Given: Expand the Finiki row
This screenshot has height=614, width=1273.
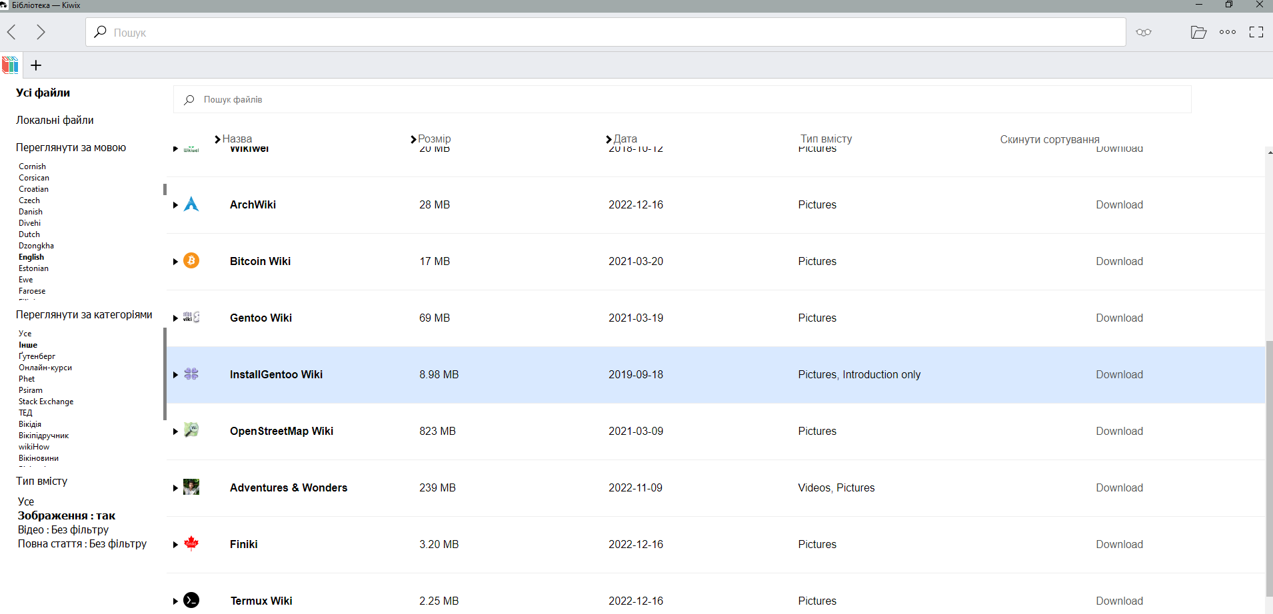Looking at the screenshot, I should (175, 545).
